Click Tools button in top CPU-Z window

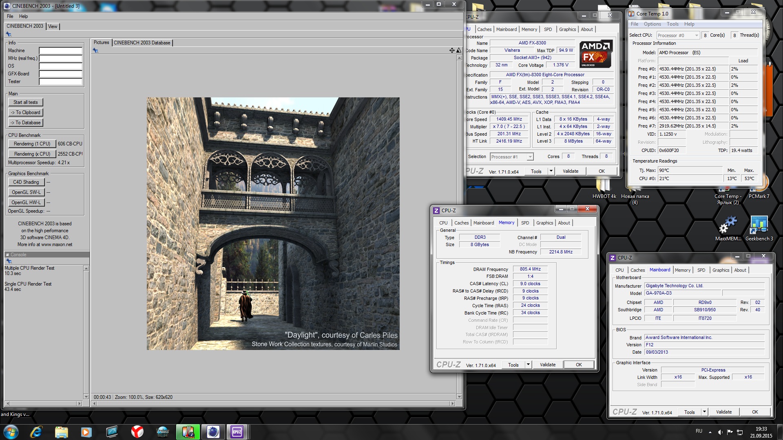tap(536, 171)
